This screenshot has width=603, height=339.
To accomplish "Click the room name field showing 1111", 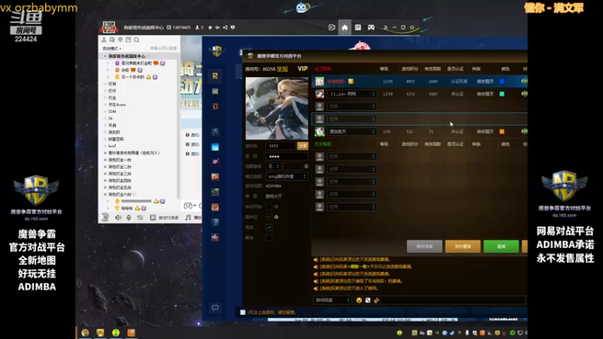I will point(280,146).
